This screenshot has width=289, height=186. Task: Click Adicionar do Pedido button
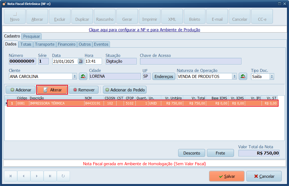coord(125,90)
